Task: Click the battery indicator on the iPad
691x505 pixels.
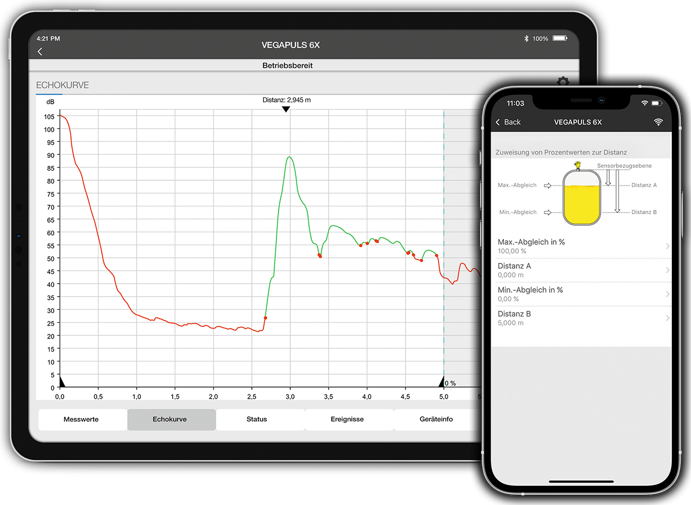Action: (x=560, y=38)
